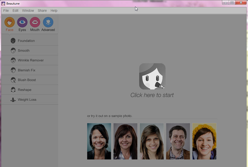Screen dimensions: 248x167
Task: Open the Edit menu
Action: tap(15, 11)
